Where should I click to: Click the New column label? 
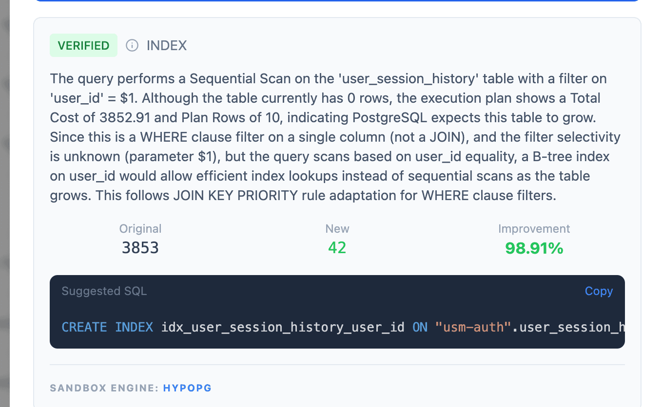337,229
